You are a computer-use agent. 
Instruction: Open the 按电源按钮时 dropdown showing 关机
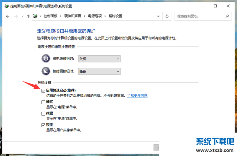click(x=99, y=58)
